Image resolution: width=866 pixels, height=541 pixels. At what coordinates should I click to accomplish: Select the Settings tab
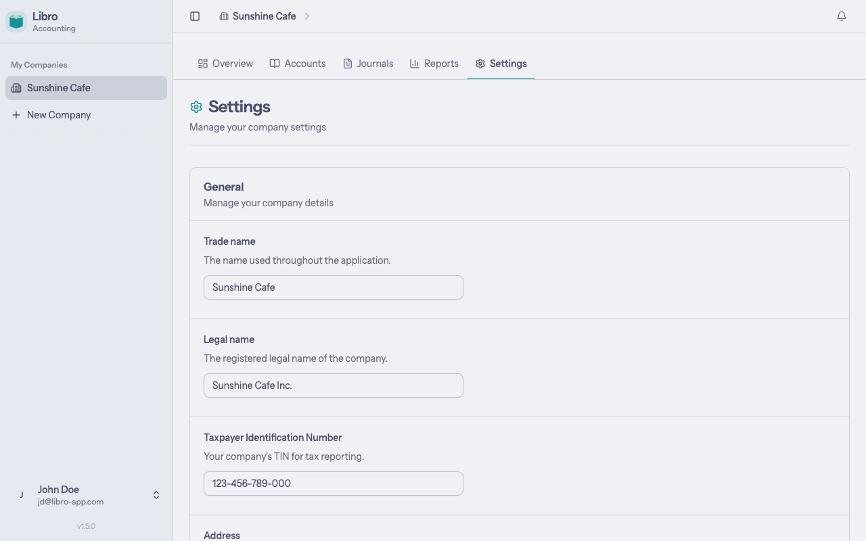(x=501, y=64)
